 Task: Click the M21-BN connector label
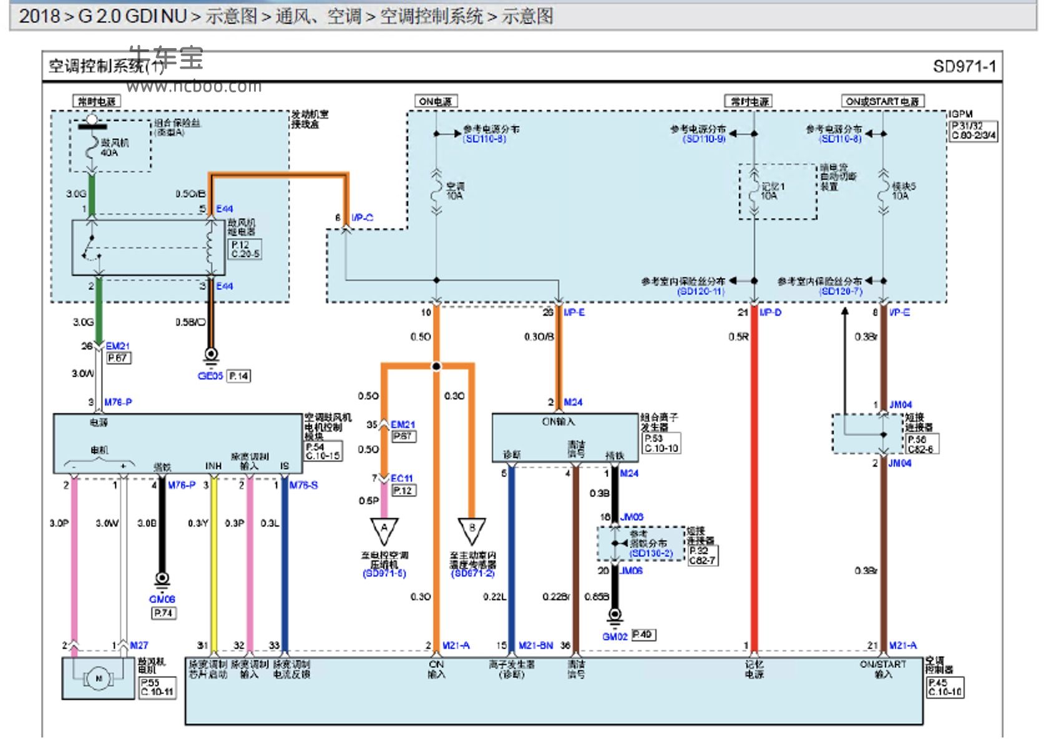tap(535, 645)
